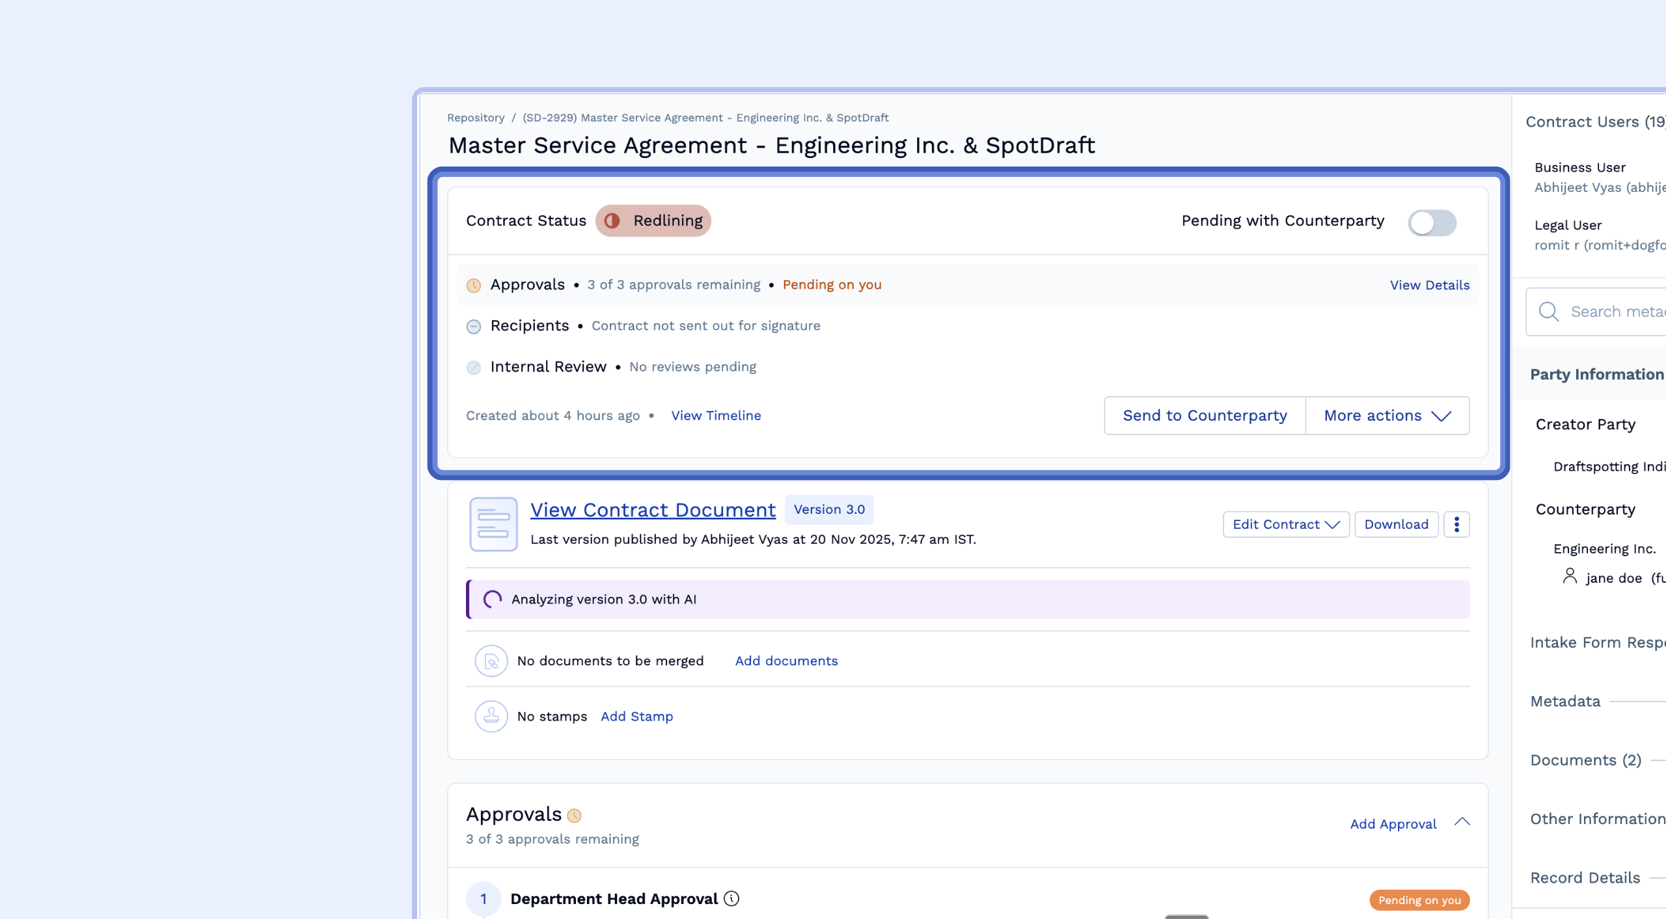1666x919 pixels.
Task: Click the Approvals clock status icon
Action: point(474,285)
